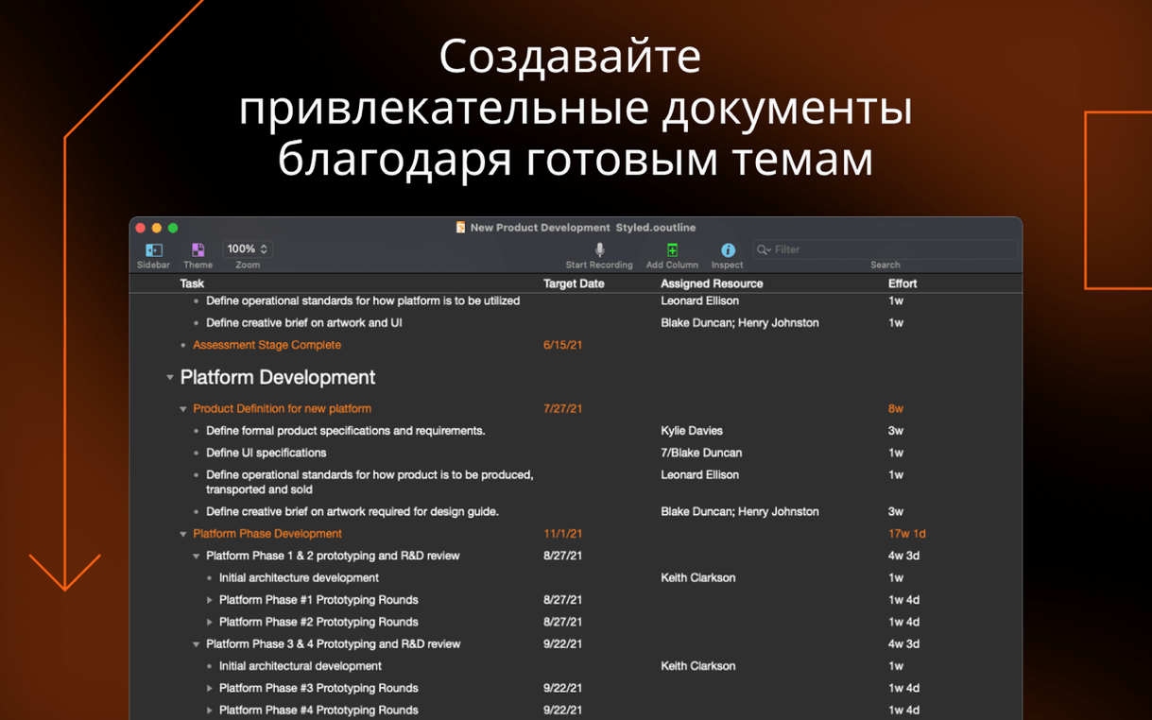Click the Effort column header
Image resolution: width=1152 pixels, height=720 pixels.
pos(903,283)
